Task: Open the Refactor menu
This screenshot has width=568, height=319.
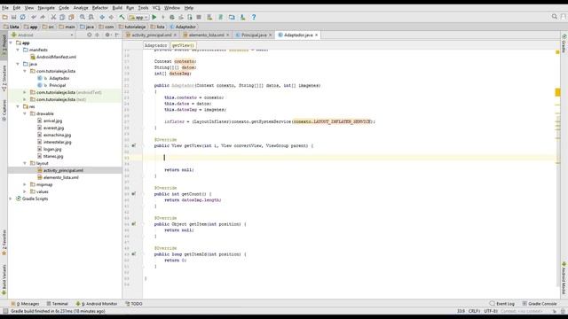Action: 100,8
